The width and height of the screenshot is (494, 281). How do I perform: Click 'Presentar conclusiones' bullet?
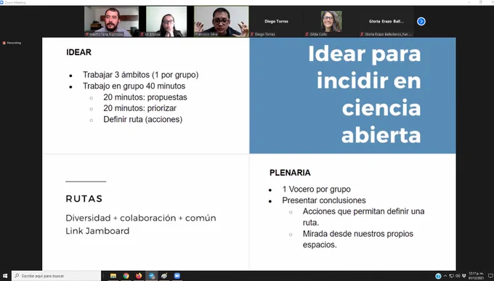pyautogui.click(x=324, y=200)
